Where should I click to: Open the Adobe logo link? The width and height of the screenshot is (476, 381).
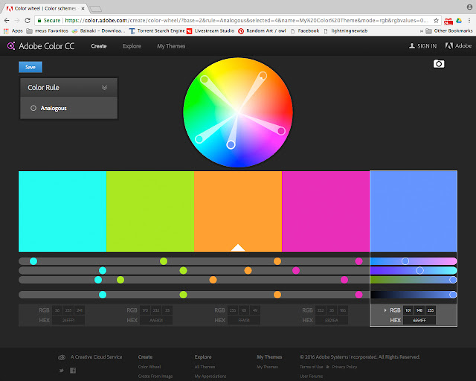[458, 45]
